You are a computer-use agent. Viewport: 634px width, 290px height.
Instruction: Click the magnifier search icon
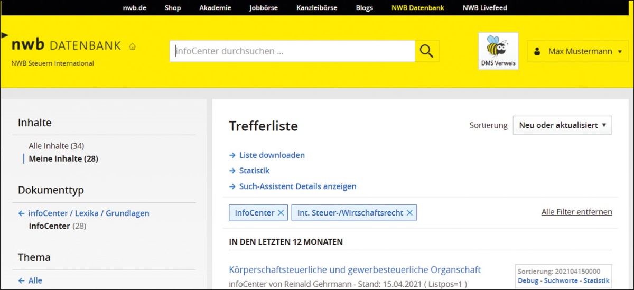tap(426, 51)
